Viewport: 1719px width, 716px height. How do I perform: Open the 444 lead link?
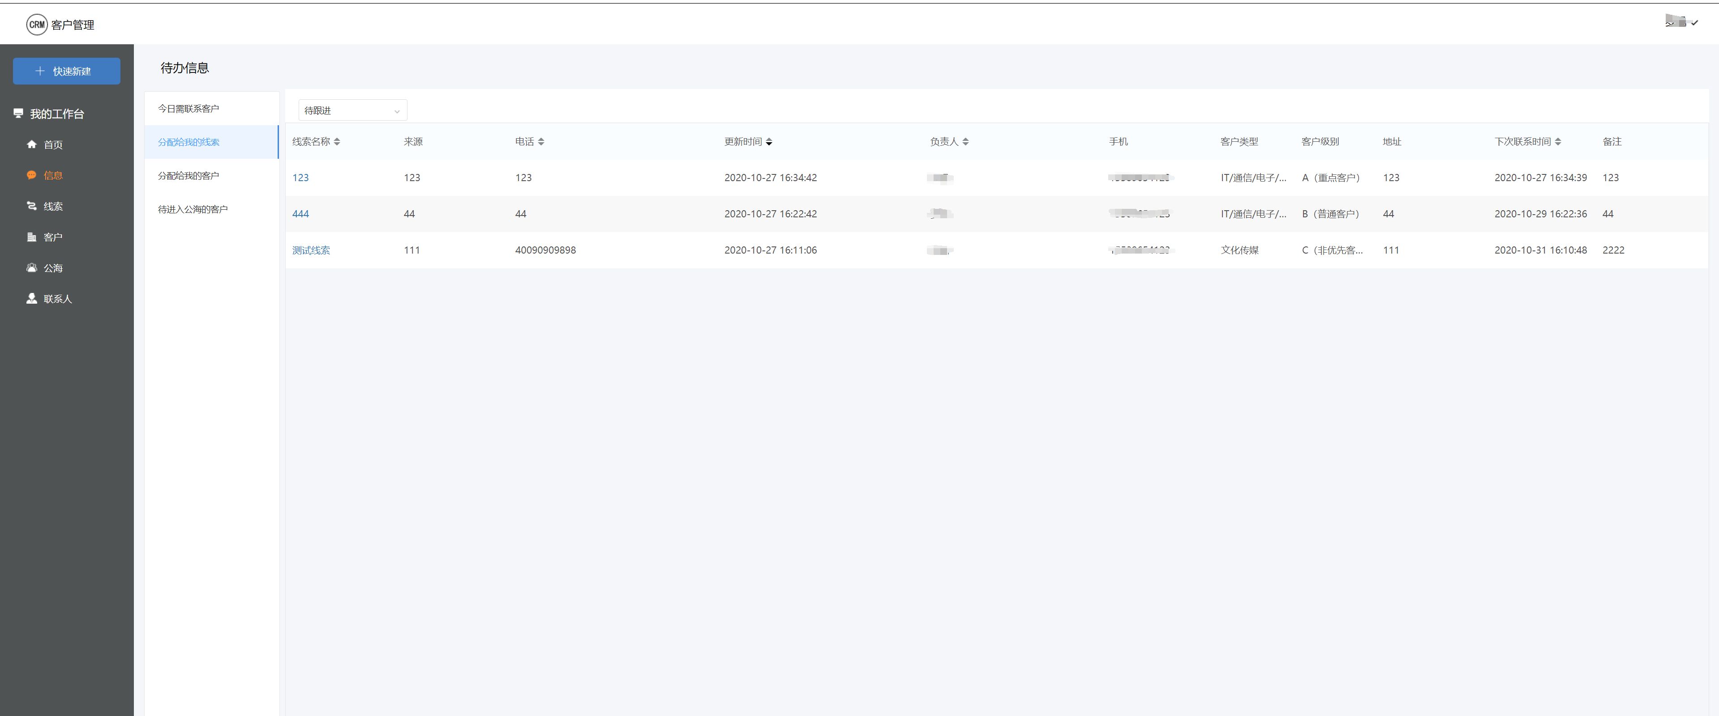pyautogui.click(x=300, y=214)
